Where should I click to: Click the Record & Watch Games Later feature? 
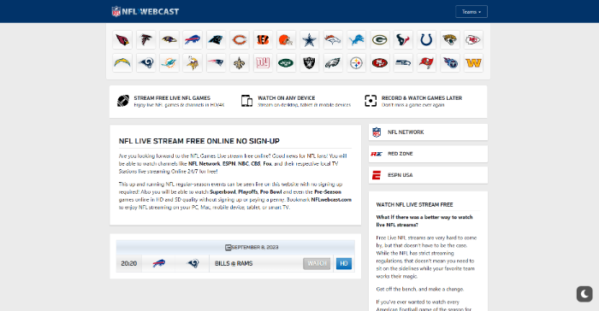[413, 101]
